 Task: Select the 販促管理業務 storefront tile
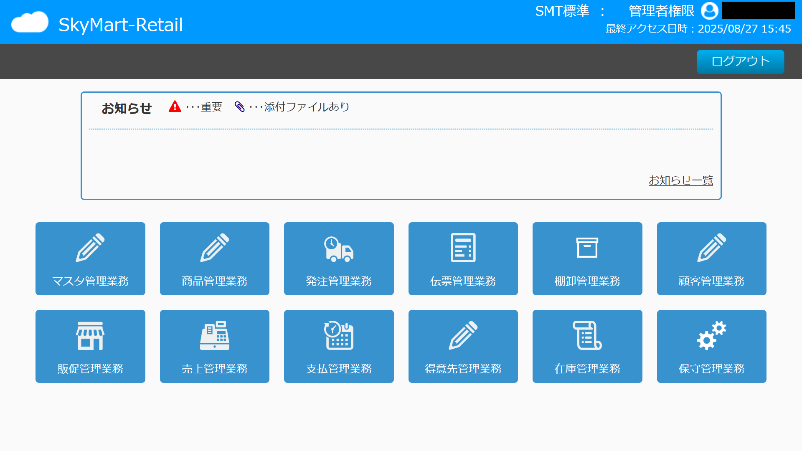[x=90, y=346]
